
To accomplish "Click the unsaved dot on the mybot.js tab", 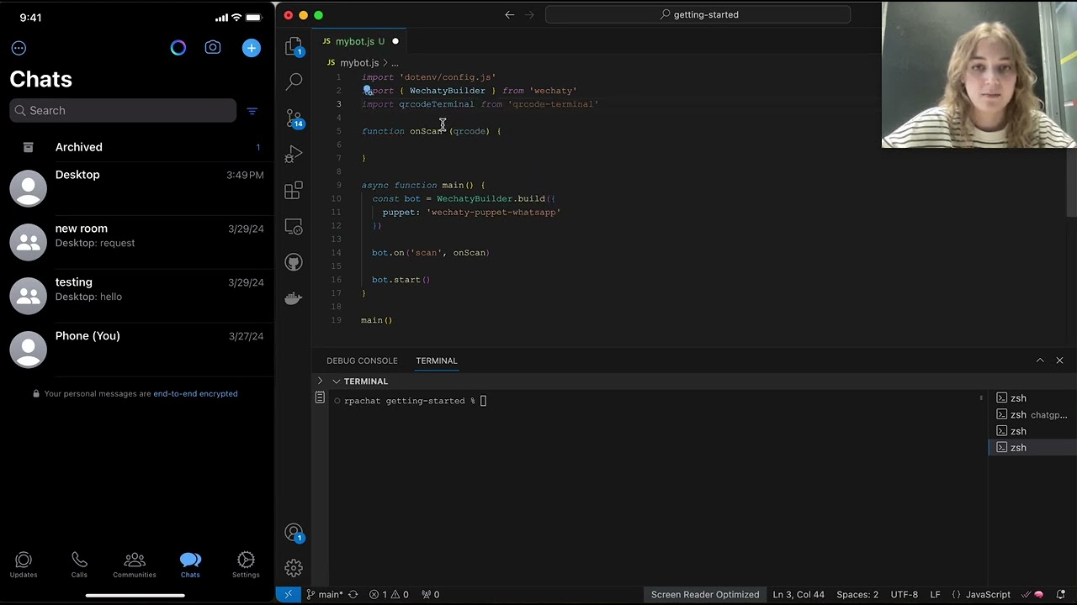I will coord(395,41).
